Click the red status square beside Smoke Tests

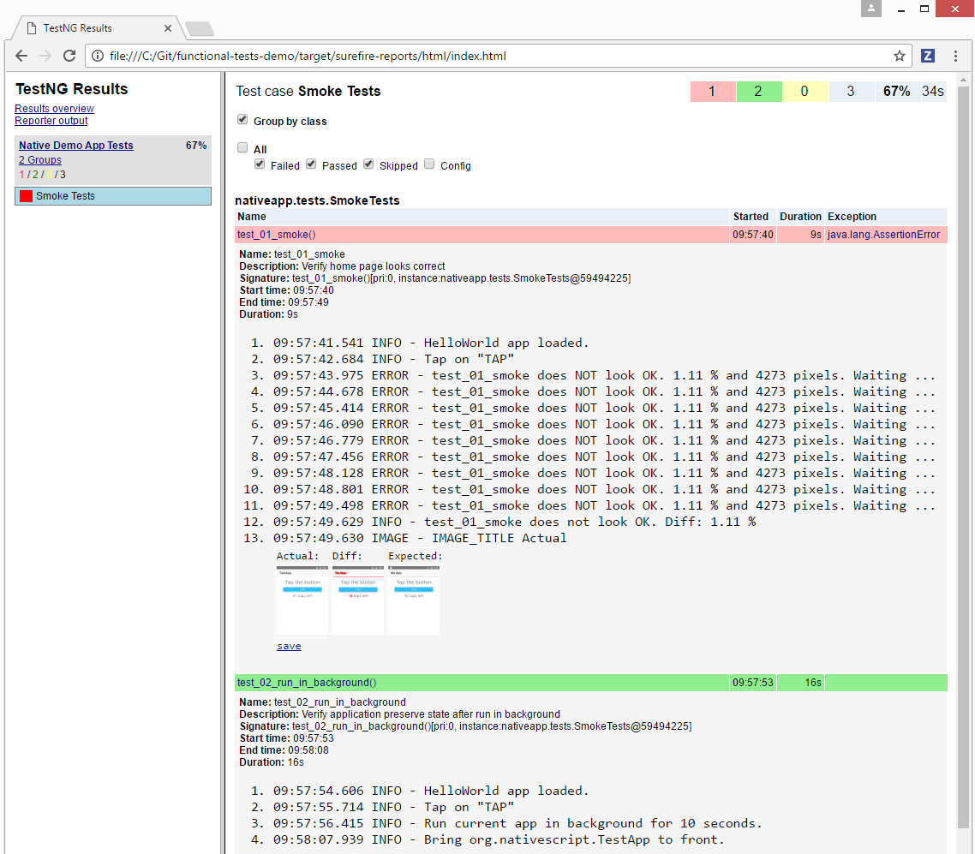(x=26, y=196)
